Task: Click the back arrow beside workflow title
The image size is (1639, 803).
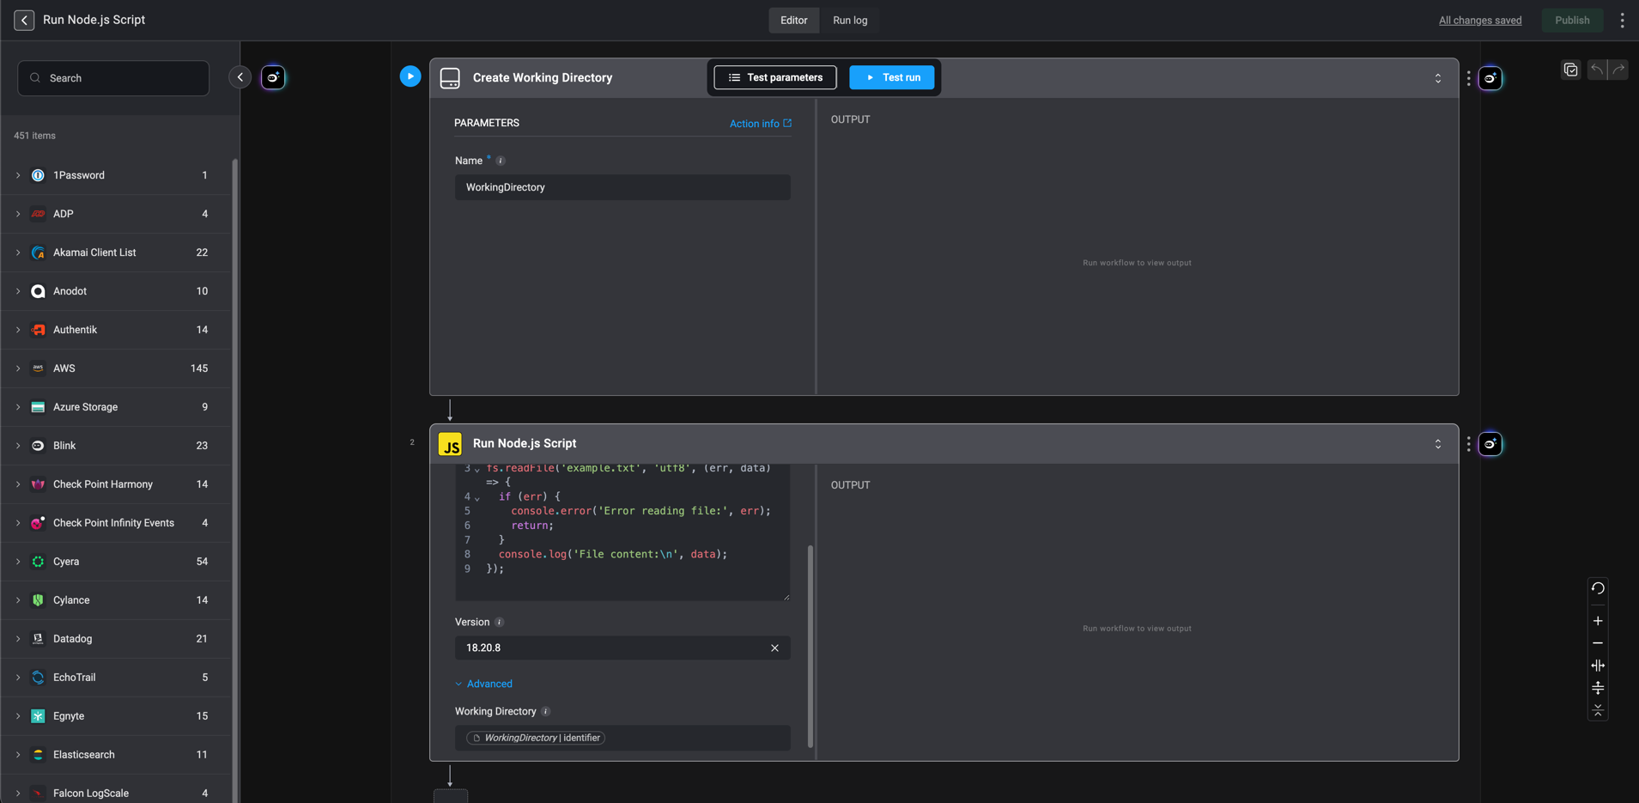Action: coord(24,20)
